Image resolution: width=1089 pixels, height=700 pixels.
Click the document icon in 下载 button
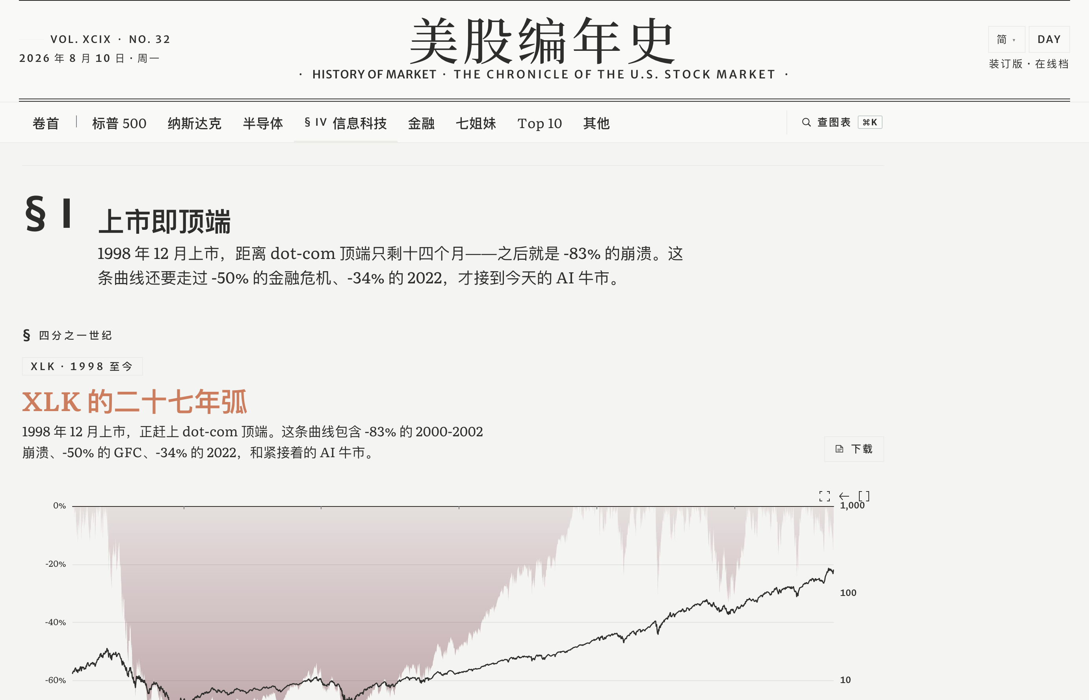(x=839, y=449)
